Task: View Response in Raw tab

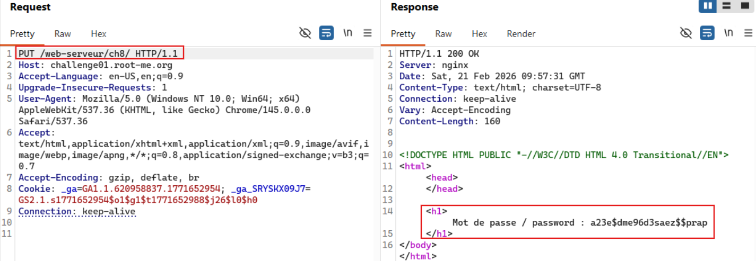Action: (x=444, y=34)
